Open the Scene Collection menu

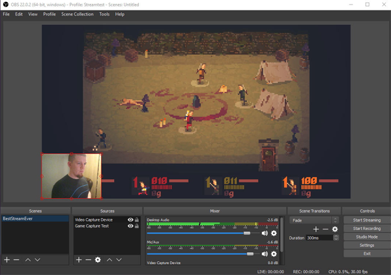[x=78, y=14]
